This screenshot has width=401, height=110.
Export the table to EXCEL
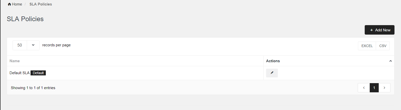coord(367,46)
